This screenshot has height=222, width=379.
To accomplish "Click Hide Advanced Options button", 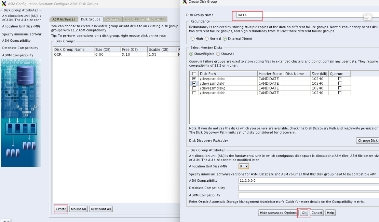I will (278, 213).
